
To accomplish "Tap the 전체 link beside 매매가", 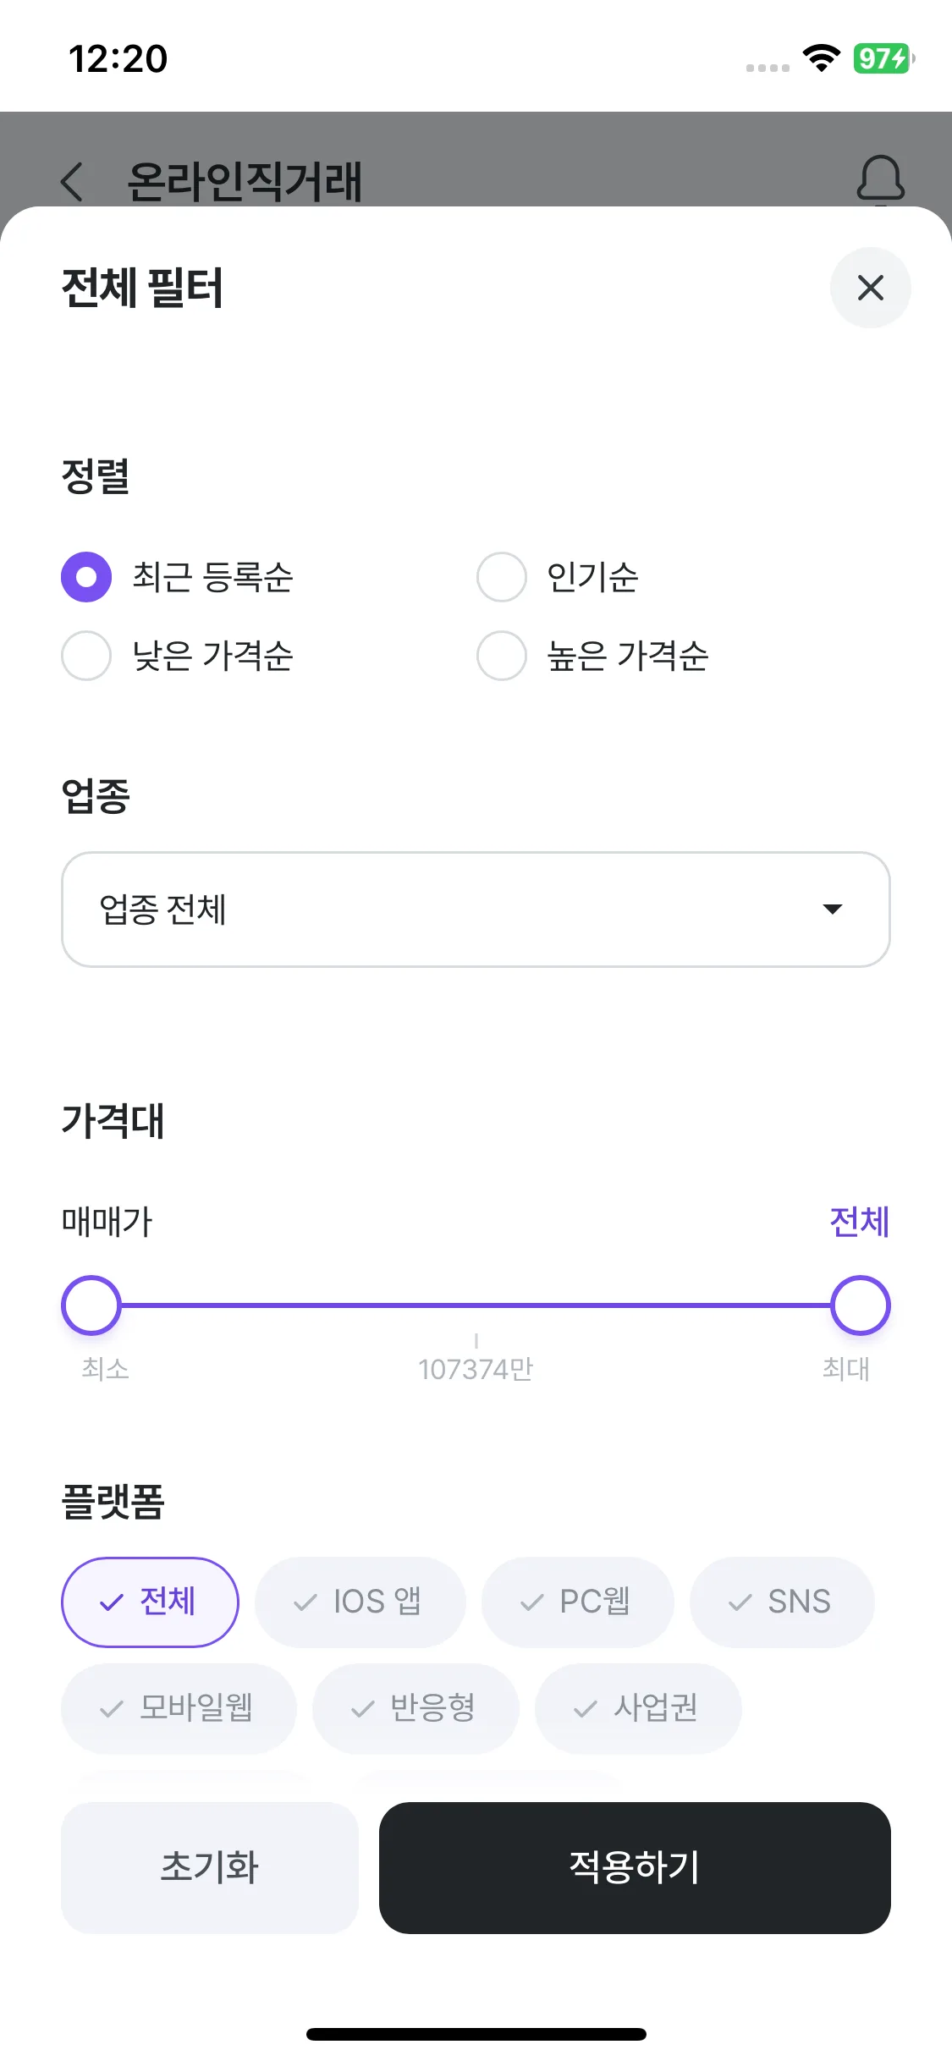I will 859,1222.
